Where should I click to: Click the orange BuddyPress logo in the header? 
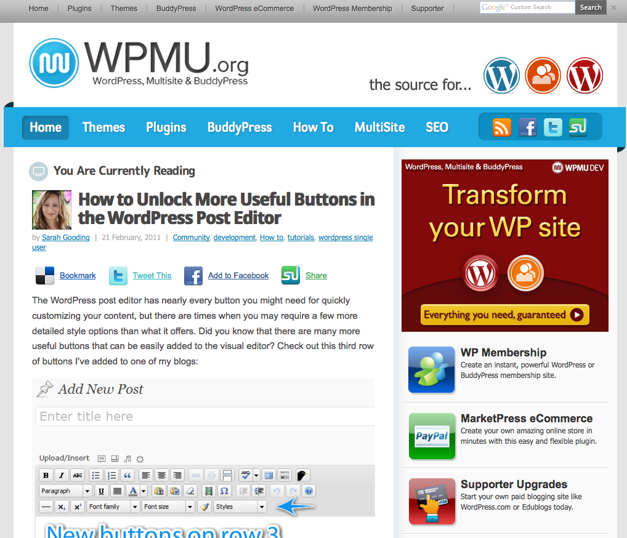click(543, 75)
